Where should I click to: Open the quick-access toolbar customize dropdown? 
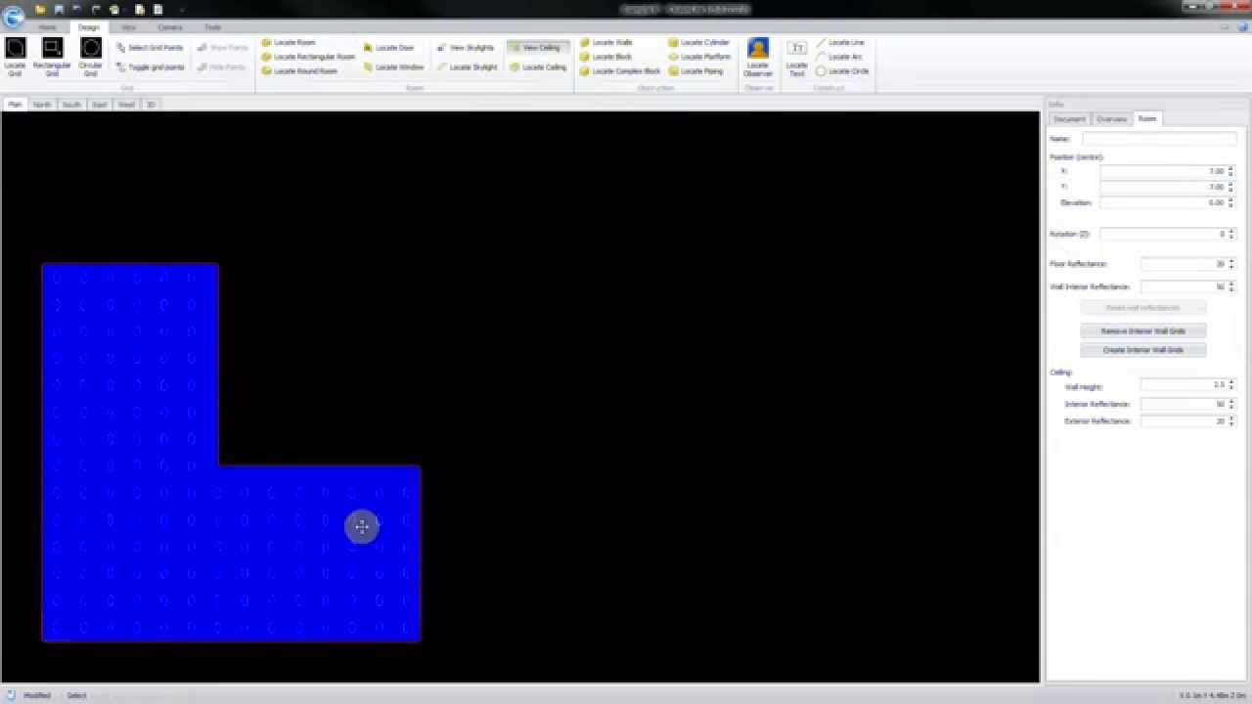pyautogui.click(x=181, y=10)
